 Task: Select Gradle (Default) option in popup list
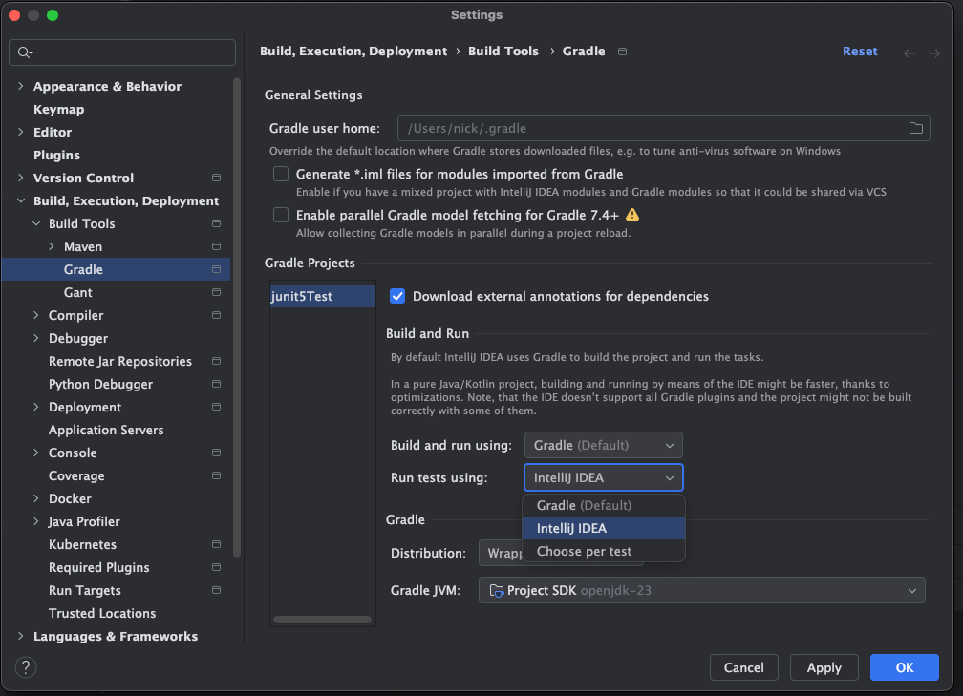tap(603, 505)
